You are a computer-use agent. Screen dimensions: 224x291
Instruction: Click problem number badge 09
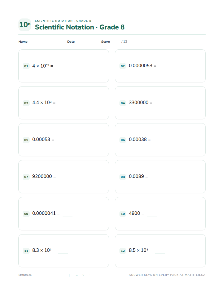pyautogui.click(x=26, y=214)
